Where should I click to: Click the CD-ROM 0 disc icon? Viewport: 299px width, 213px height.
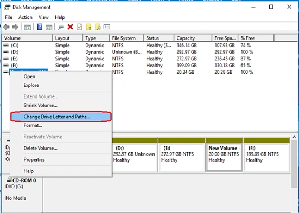click(x=9, y=180)
